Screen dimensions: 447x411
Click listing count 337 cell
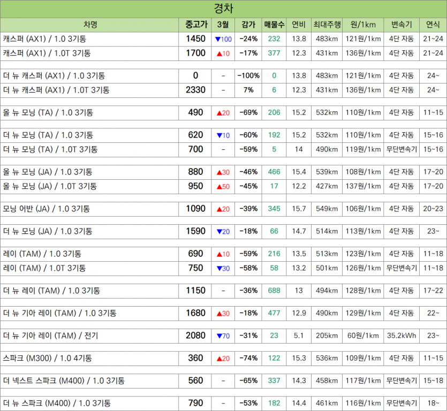[274, 381]
